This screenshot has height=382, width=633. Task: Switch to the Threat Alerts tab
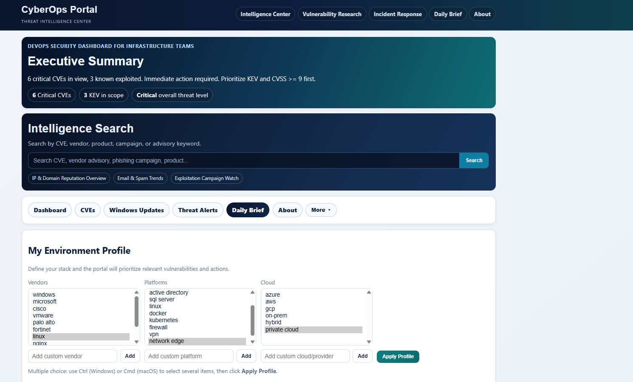coord(198,210)
